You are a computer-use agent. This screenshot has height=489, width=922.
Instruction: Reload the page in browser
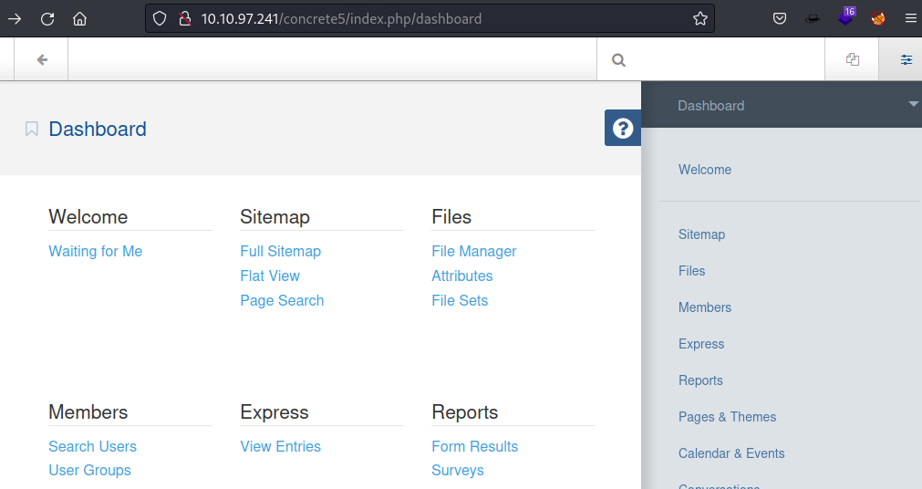tap(47, 18)
